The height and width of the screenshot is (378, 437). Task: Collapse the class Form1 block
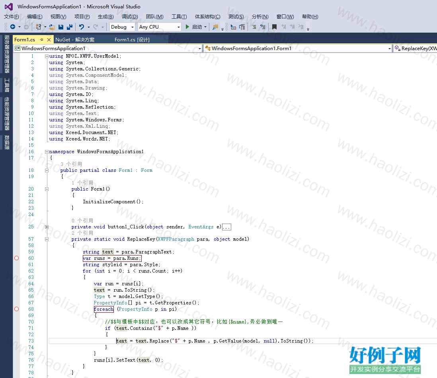47,170
